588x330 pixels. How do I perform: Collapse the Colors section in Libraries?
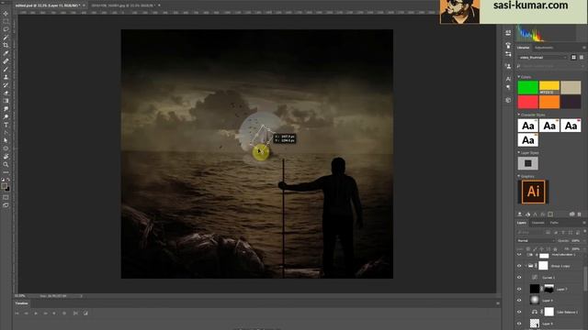(519, 77)
